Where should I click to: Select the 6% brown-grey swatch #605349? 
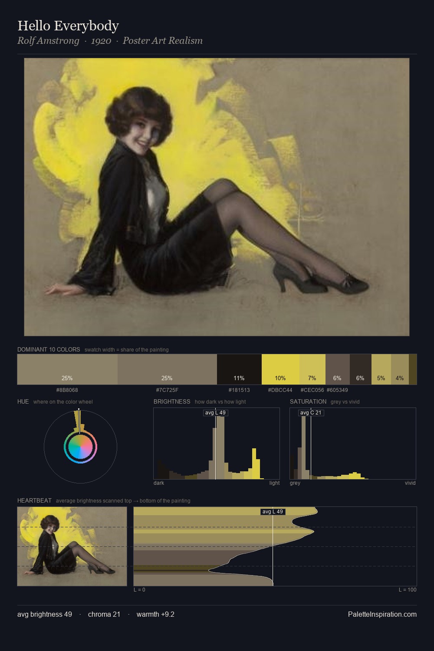pyautogui.click(x=338, y=369)
